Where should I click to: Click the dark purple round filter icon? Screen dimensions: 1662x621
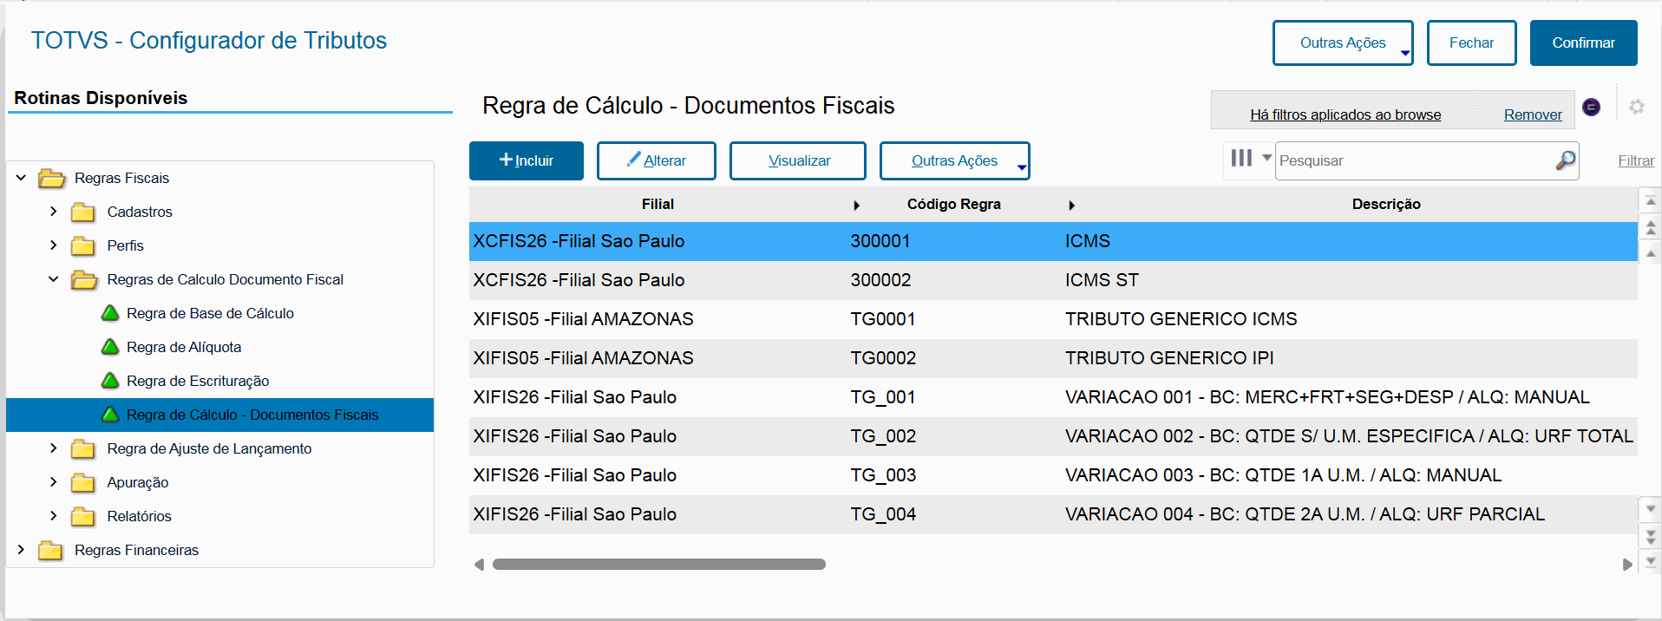click(1591, 107)
